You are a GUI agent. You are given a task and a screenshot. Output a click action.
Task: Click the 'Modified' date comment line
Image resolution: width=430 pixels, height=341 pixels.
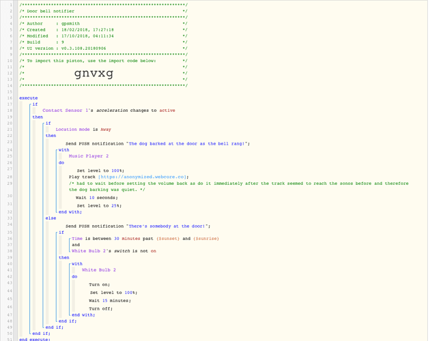(x=103, y=36)
